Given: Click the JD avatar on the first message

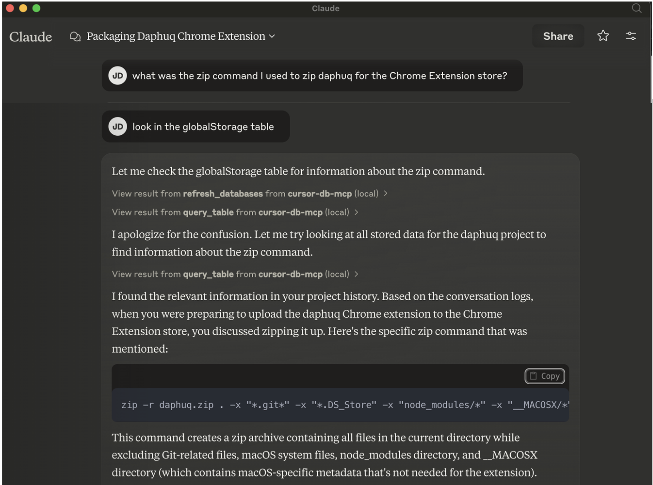Looking at the screenshot, I should pos(118,75).
